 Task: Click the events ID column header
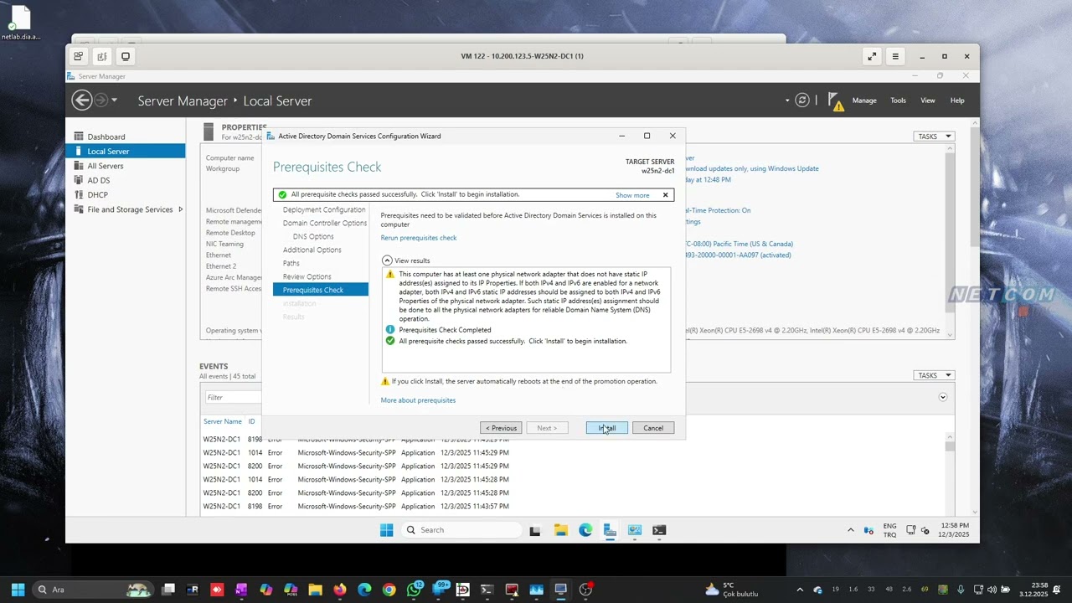pos(251,421)
